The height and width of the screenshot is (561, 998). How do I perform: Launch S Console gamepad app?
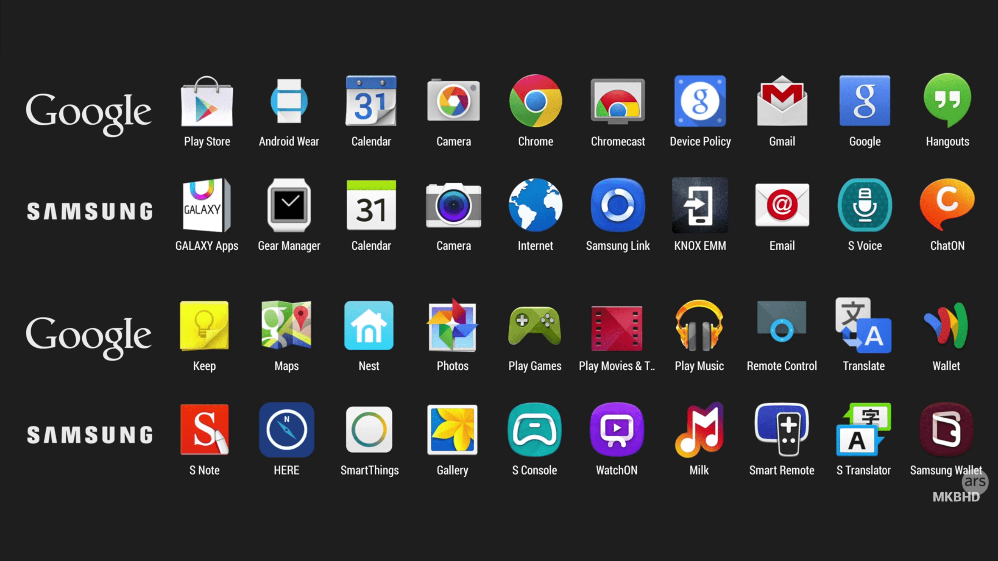[x=534, y=430]
